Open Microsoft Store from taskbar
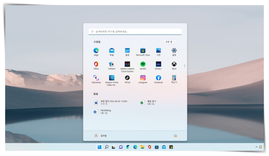 coord(157,147)
